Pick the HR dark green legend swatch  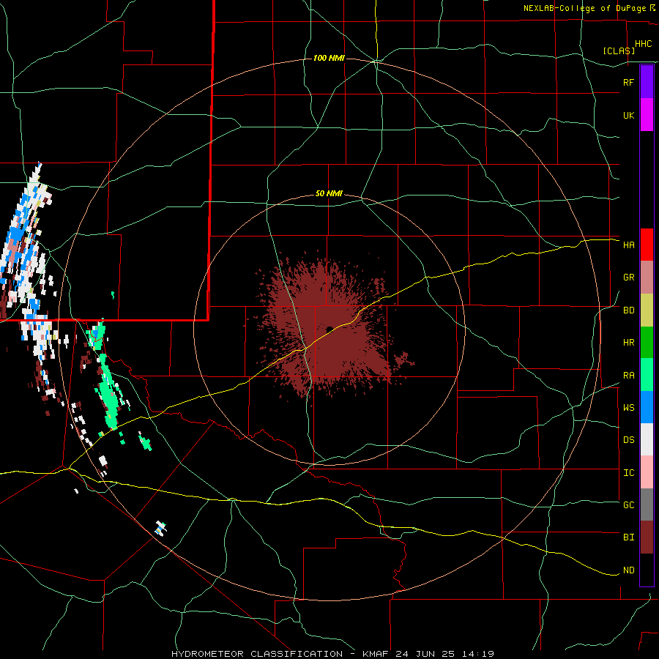(647, 343)
